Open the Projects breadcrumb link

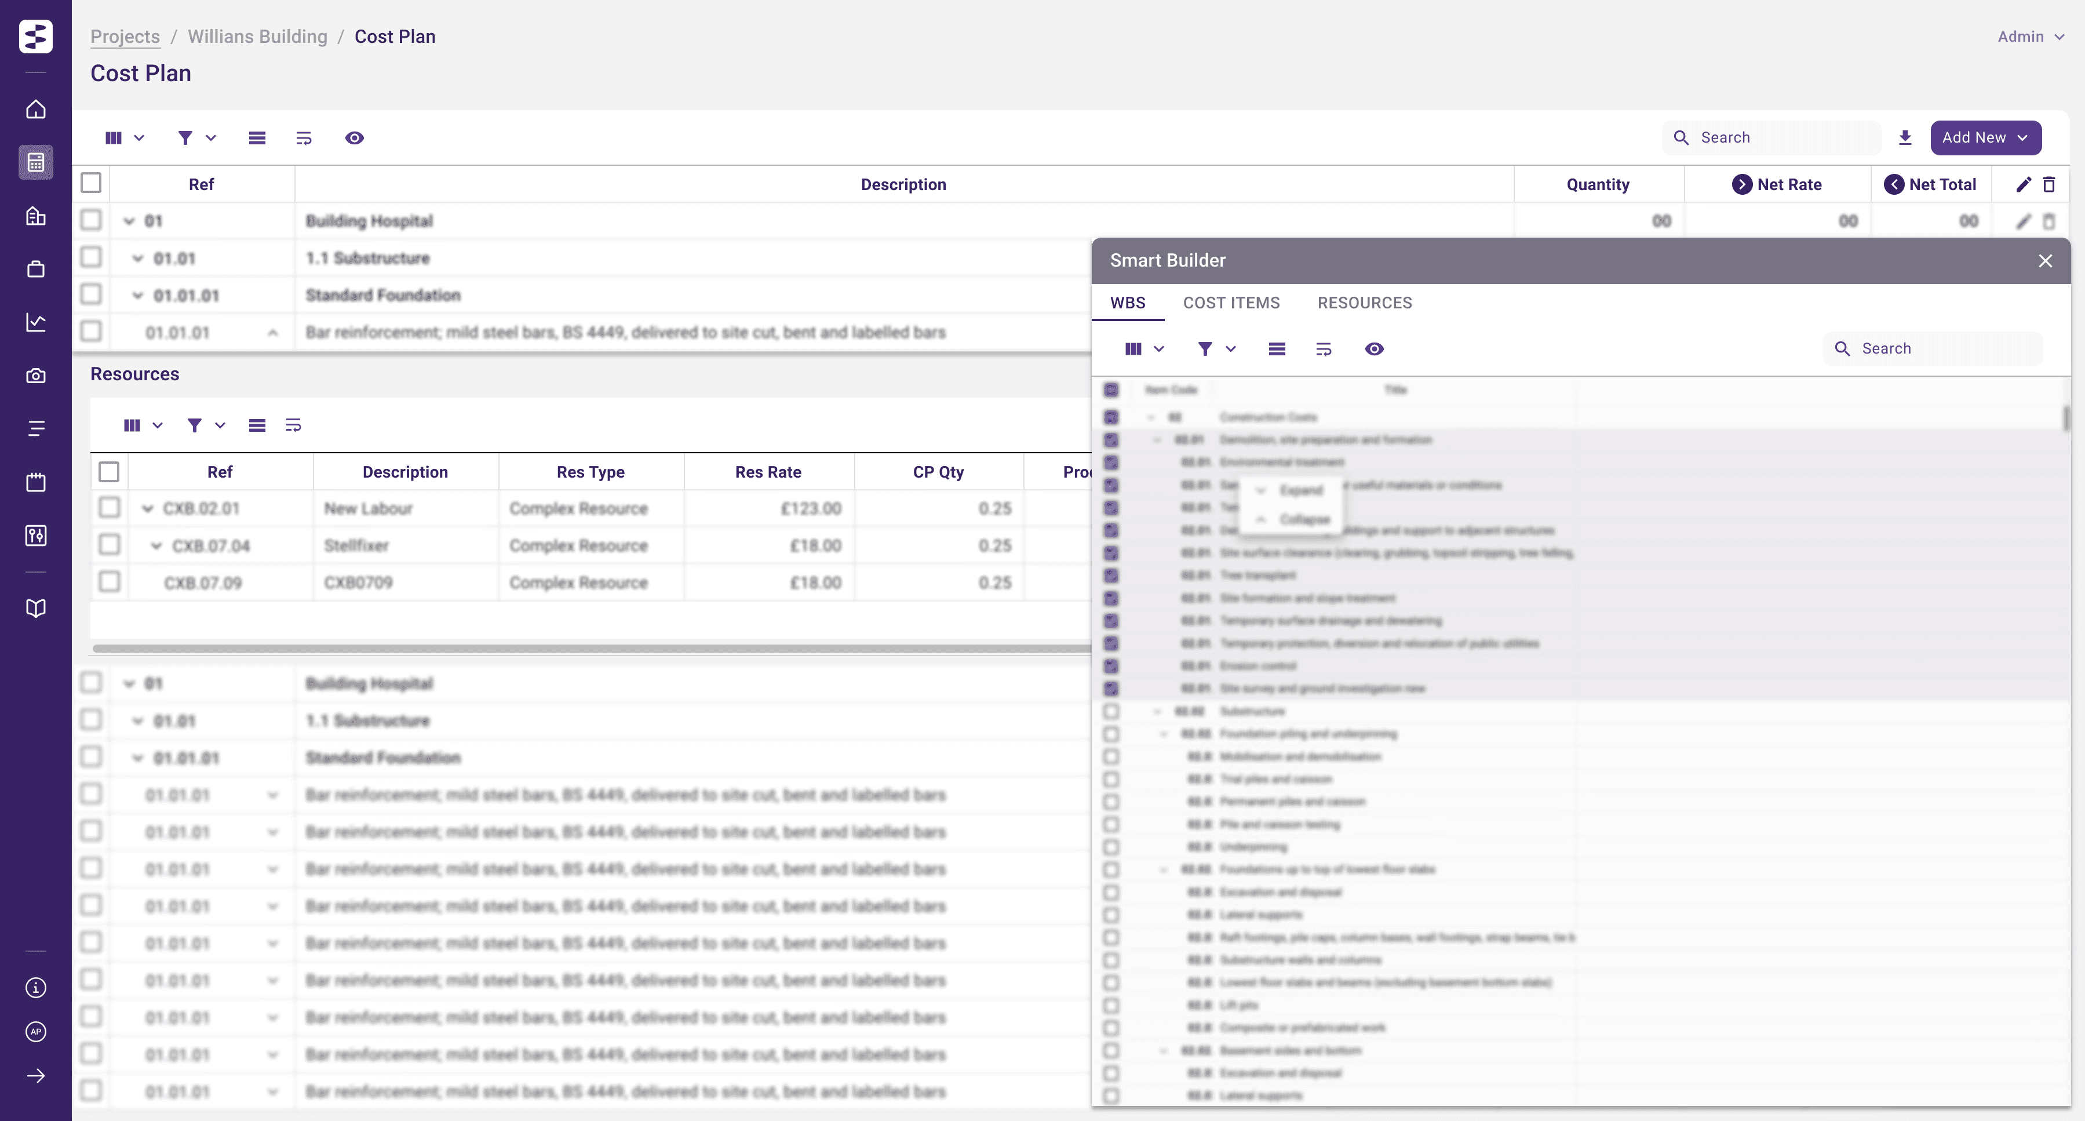(x=125, y=37)
